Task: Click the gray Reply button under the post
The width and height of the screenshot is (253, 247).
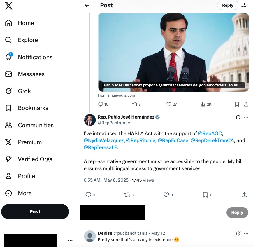Action: (x=237, y=213)
